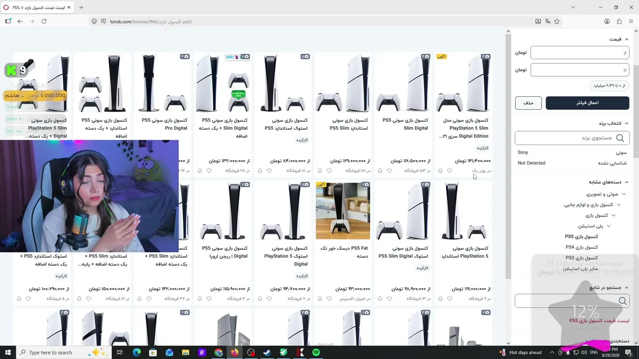This screenshot has width=639, height=359.
Task: Select the کنسول بازی PS5 category
Action: 582,237
